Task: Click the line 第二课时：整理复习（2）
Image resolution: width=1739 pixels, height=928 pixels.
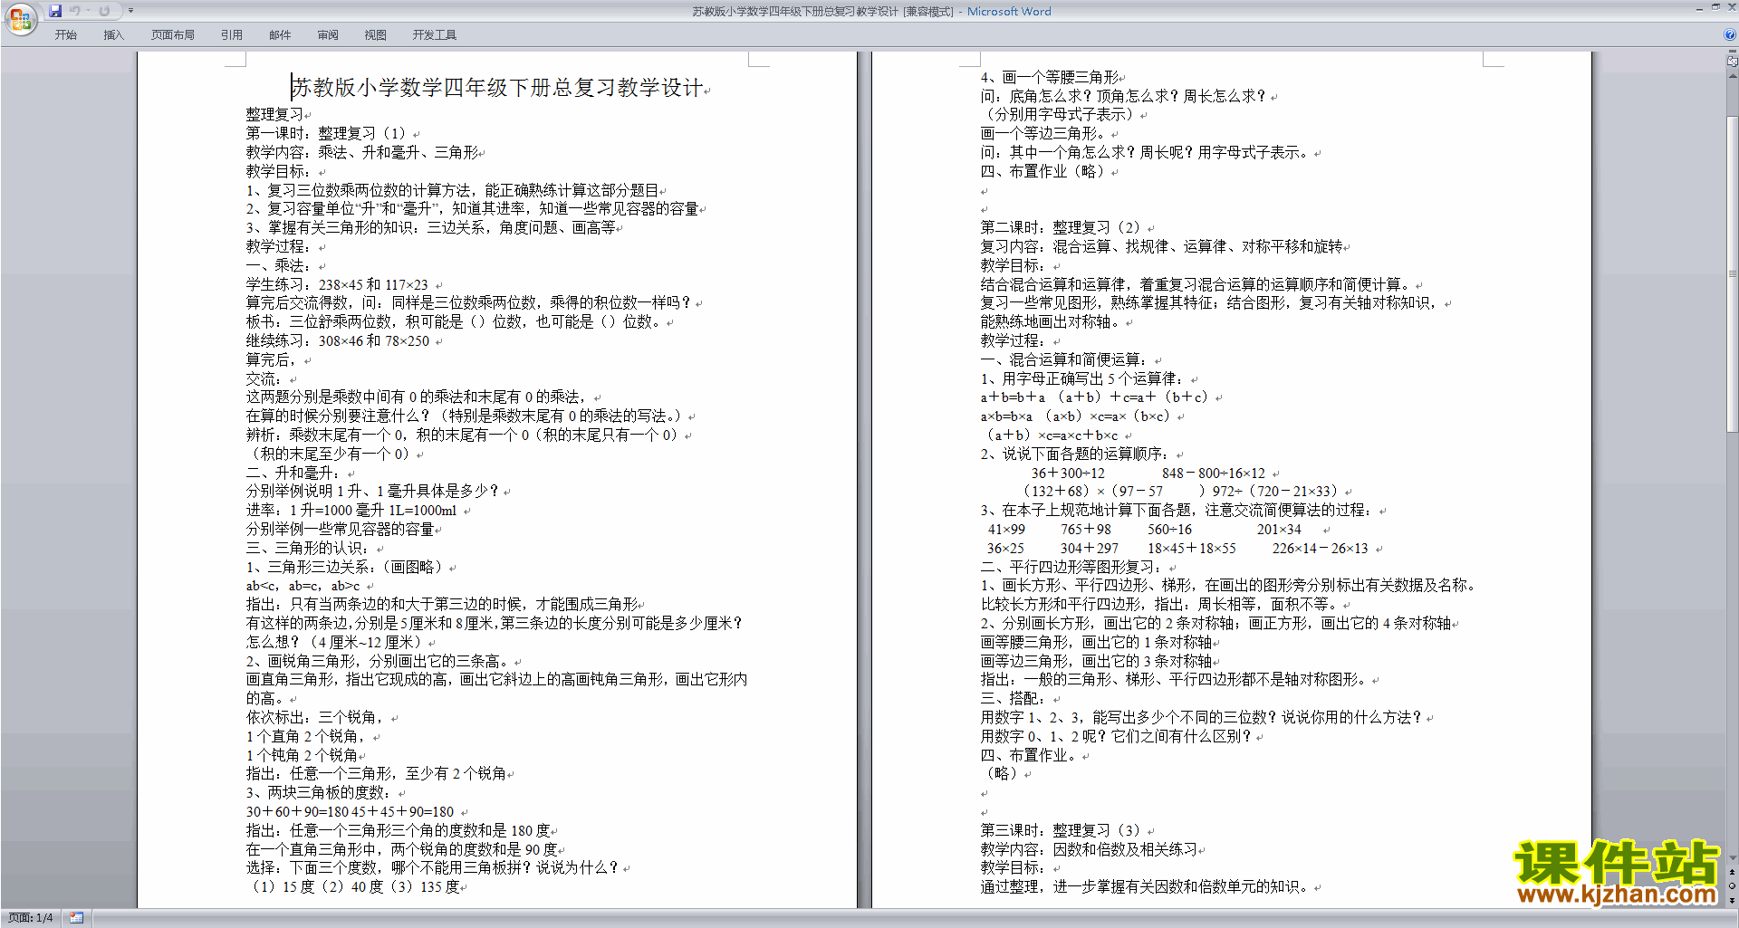Action: (x=1060, y=227)
